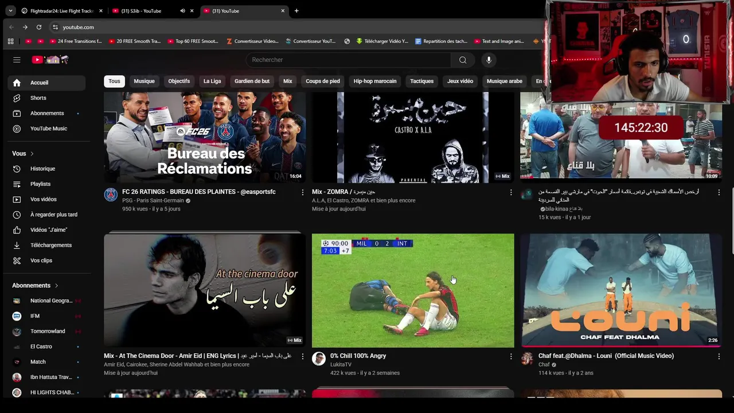Open YouTube Music from the sidebar
Image resolution: width=734 pixels, height=413 pixels.
(x=46, y=128)
